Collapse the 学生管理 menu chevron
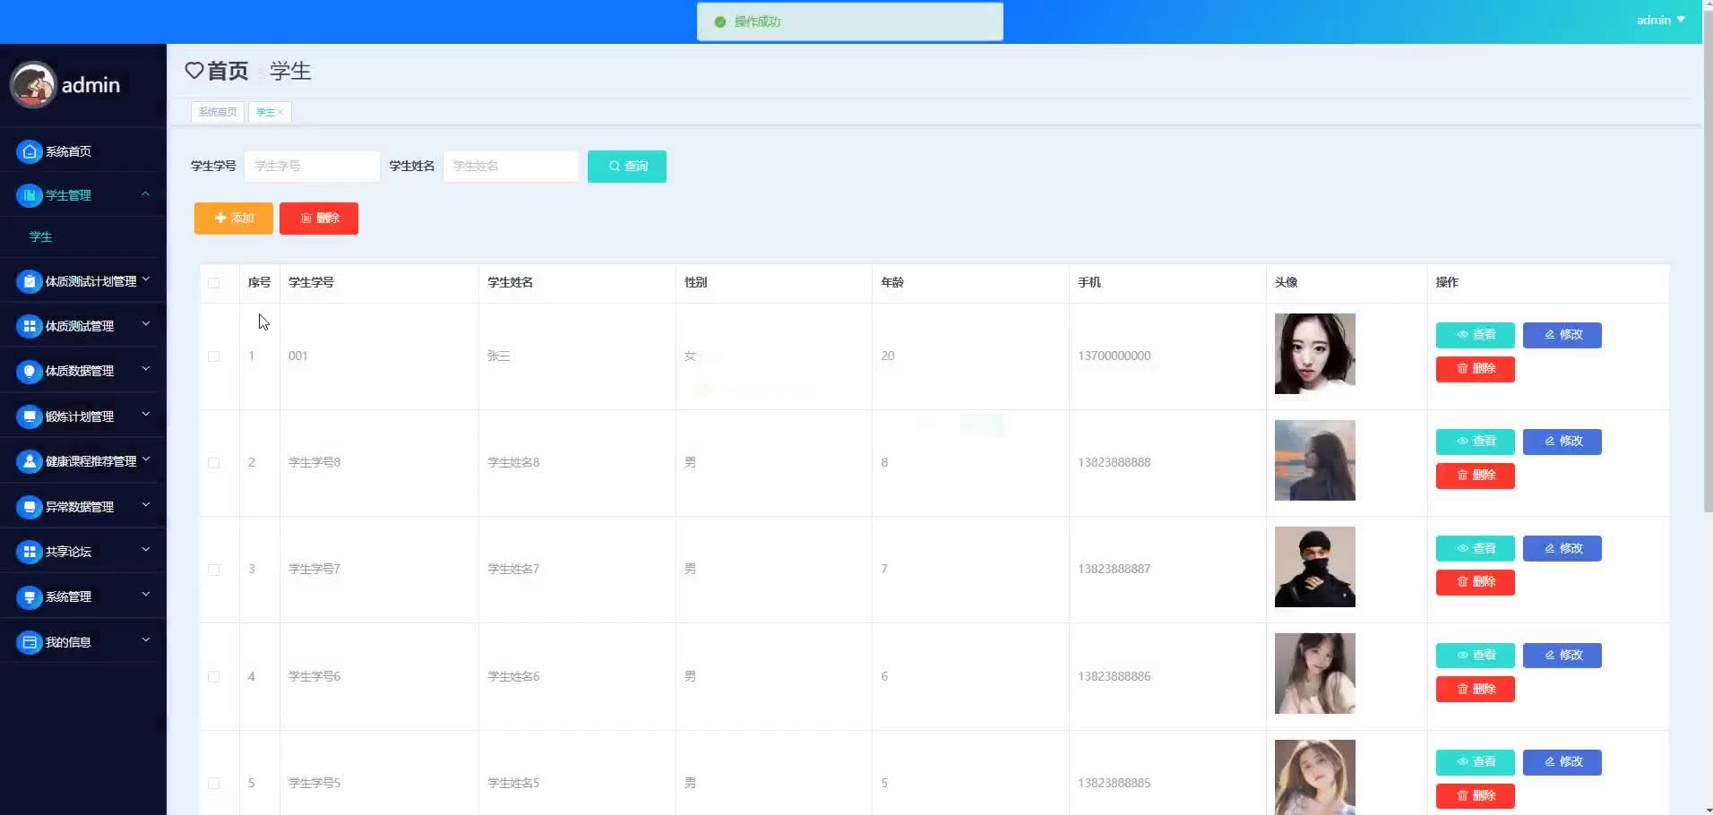The image size is (1713, 815). click(145, 194)
